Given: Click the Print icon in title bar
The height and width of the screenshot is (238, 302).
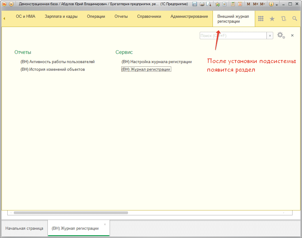Looking at the screenshot, I should [x=202, y=4].
